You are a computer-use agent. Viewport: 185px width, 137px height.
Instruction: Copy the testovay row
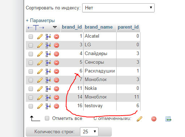pos(48,106)
